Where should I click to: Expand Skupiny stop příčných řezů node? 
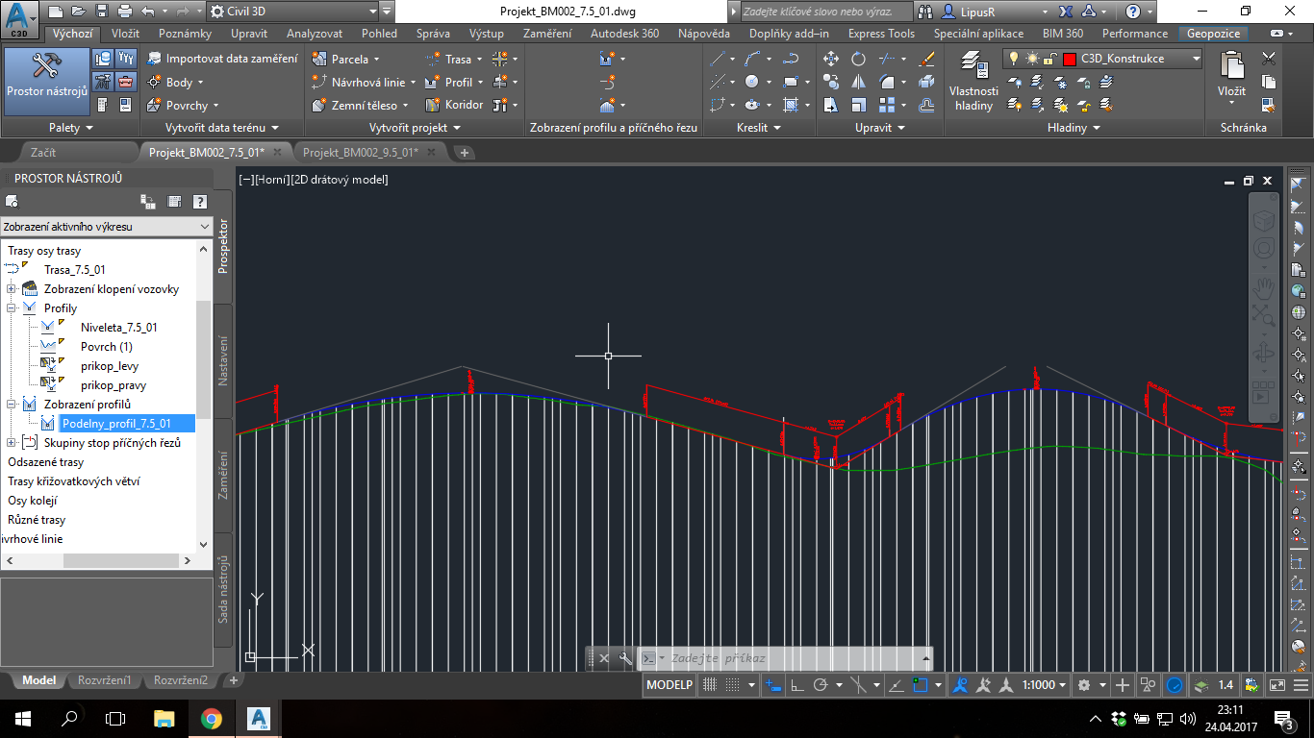(12, 443)
